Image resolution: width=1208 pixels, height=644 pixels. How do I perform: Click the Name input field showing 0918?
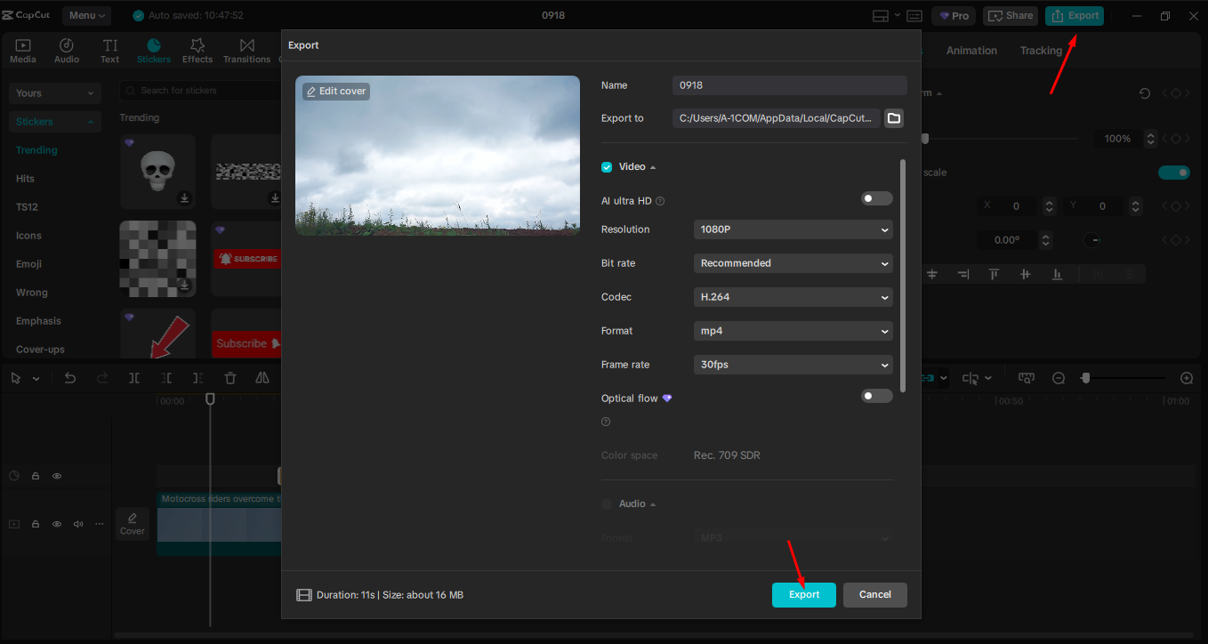click(790, 85)
